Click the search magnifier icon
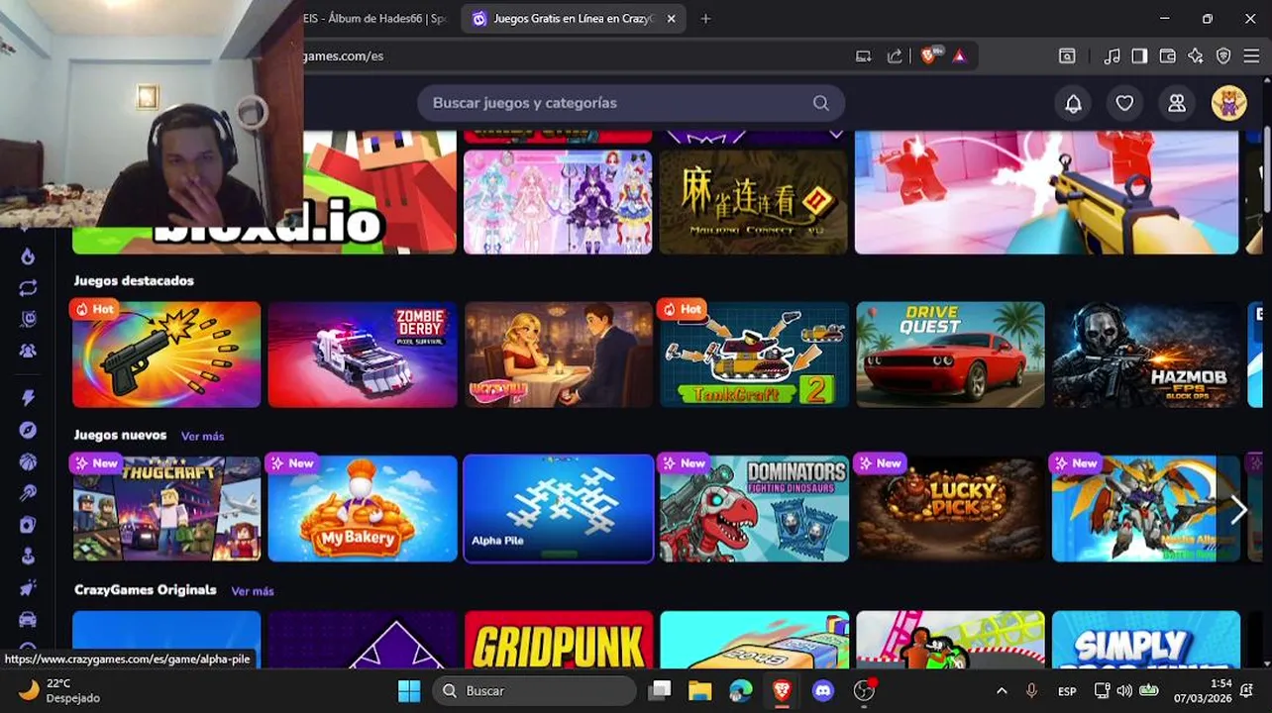 pyautogui.click(x=820, y=103)
